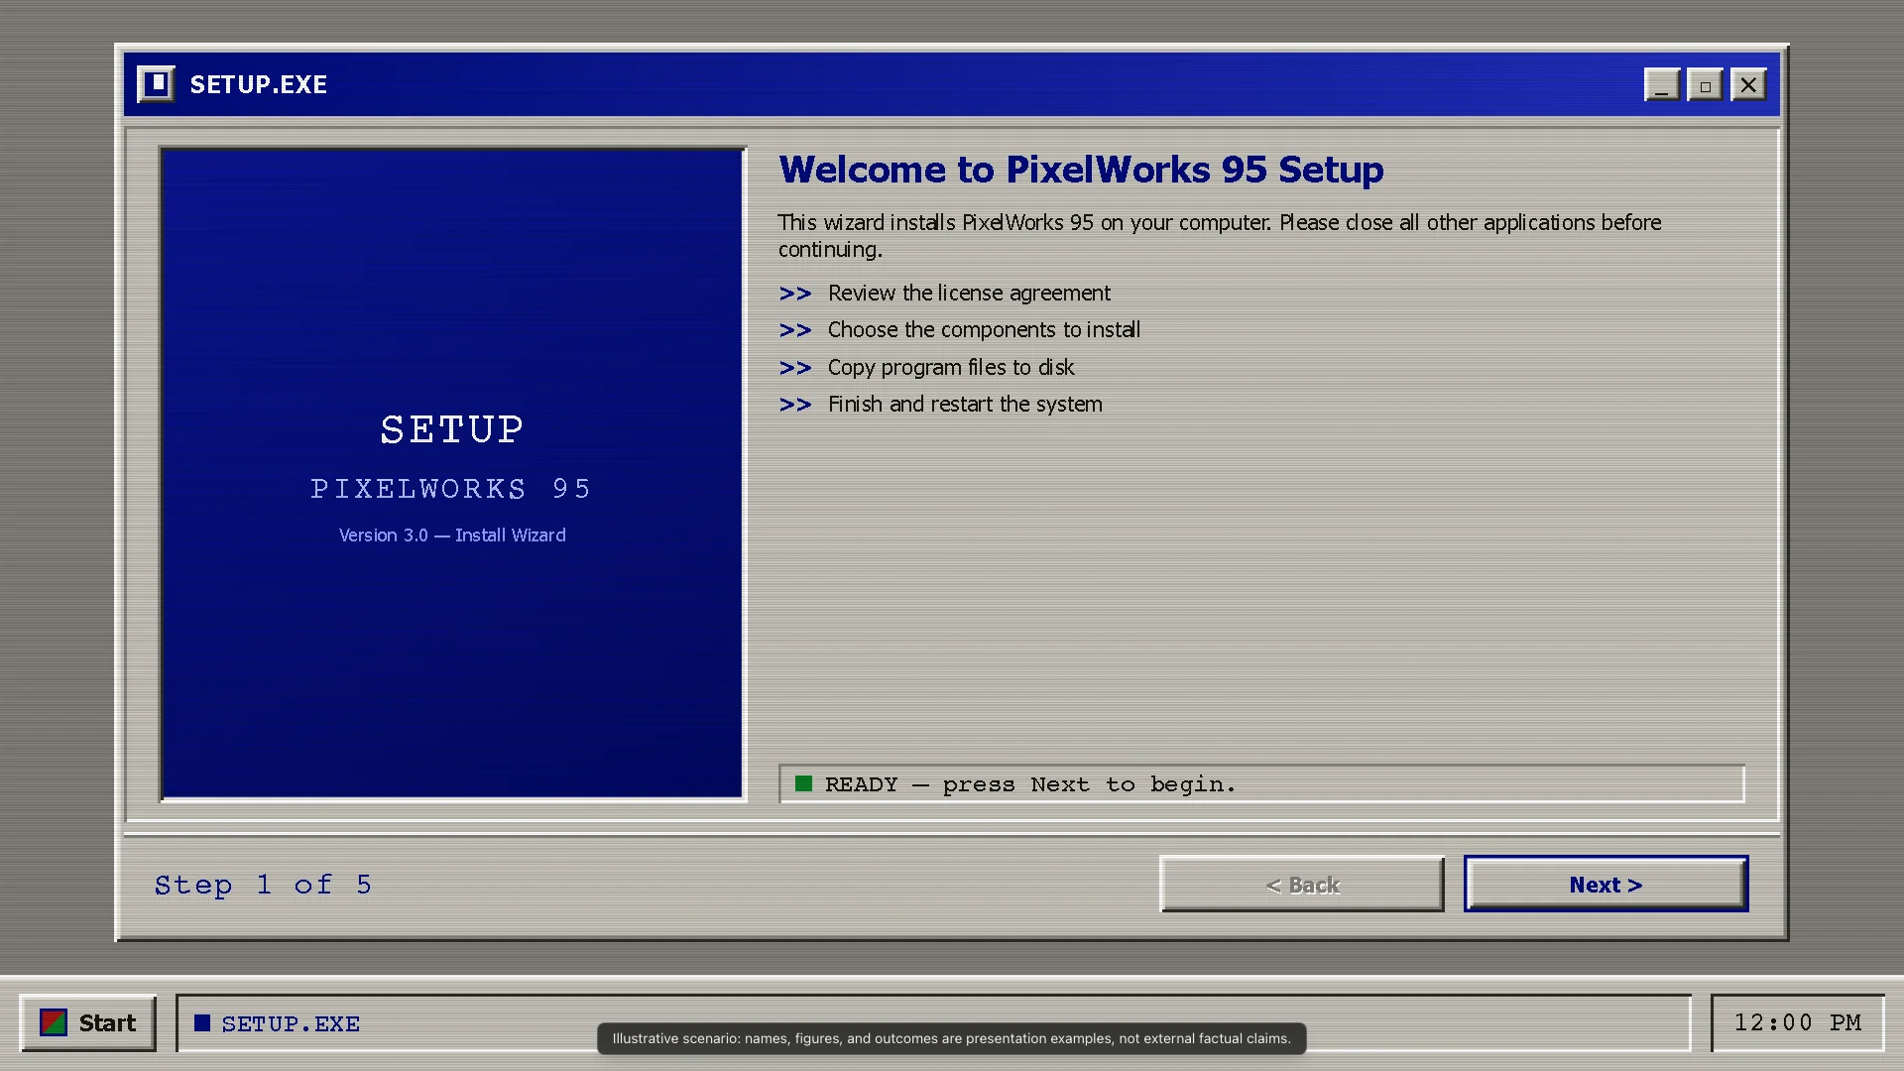
Task: Click the 12:00 PM taskbar clock
Action: tap(1798, 1022)
